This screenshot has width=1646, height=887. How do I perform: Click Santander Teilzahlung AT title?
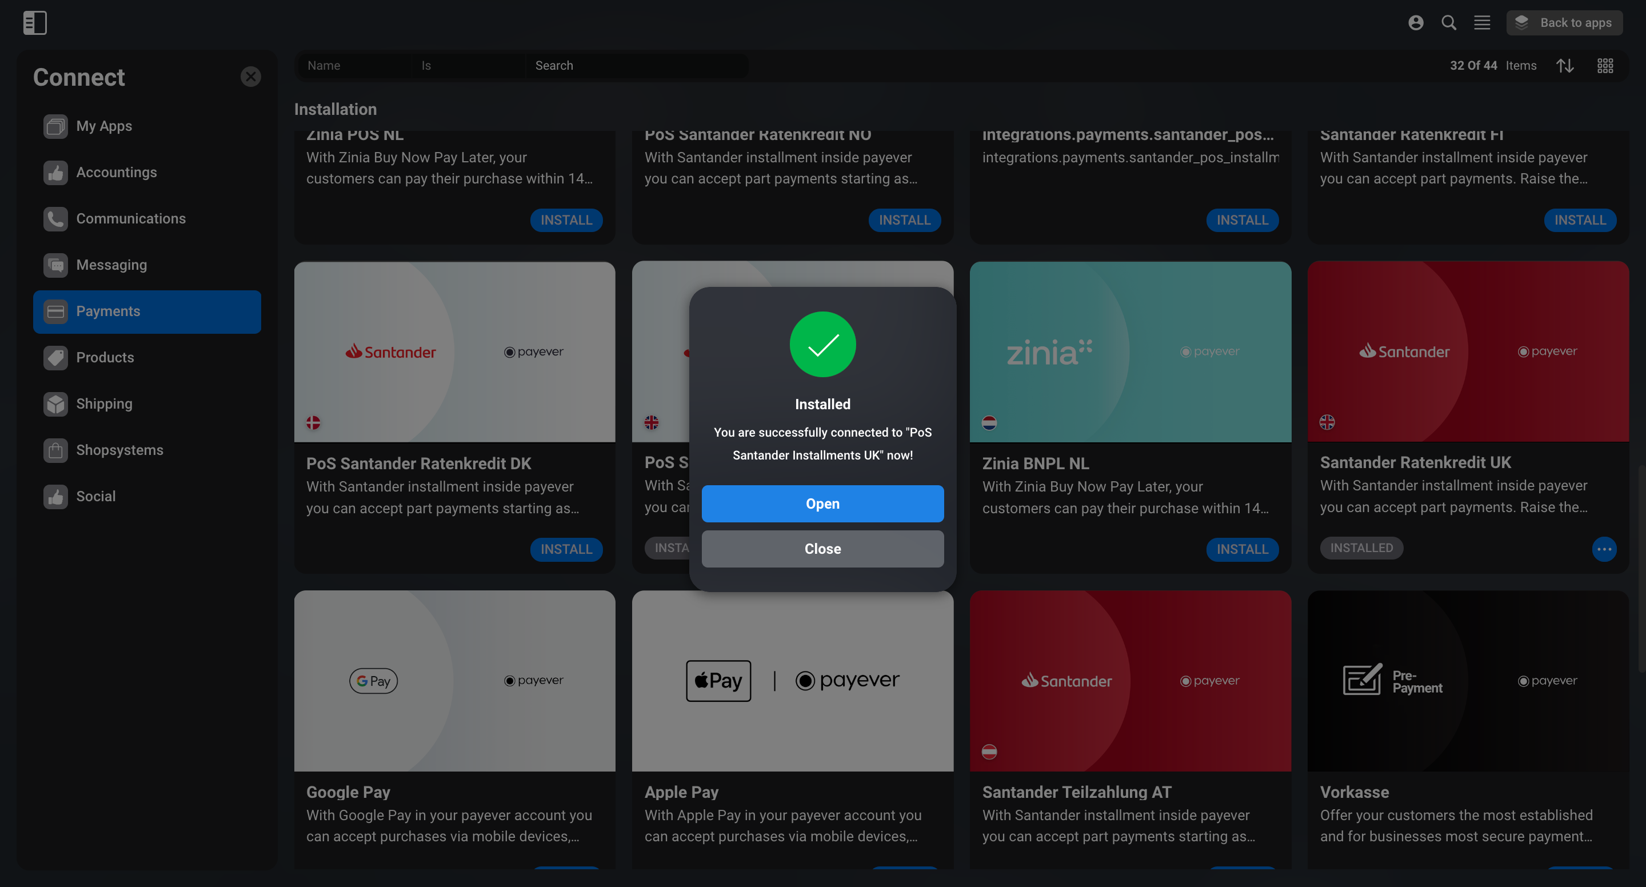pos(1077,793)
